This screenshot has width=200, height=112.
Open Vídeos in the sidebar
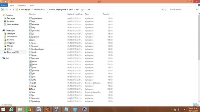(10, 49)
